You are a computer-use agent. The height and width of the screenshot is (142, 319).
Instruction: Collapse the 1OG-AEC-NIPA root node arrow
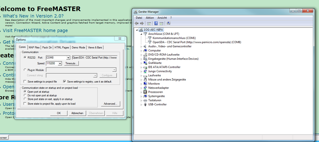pyautogui.click(x=137, y=30)
